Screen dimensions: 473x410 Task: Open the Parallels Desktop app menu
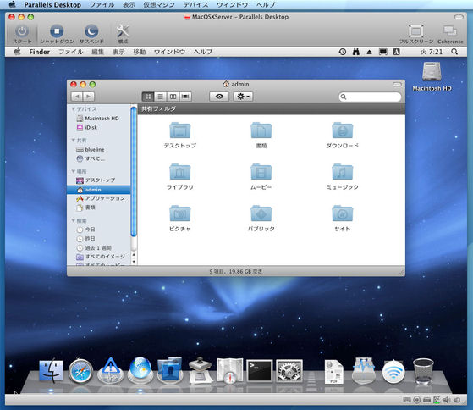pyautogui.click(x=52, y=4)
